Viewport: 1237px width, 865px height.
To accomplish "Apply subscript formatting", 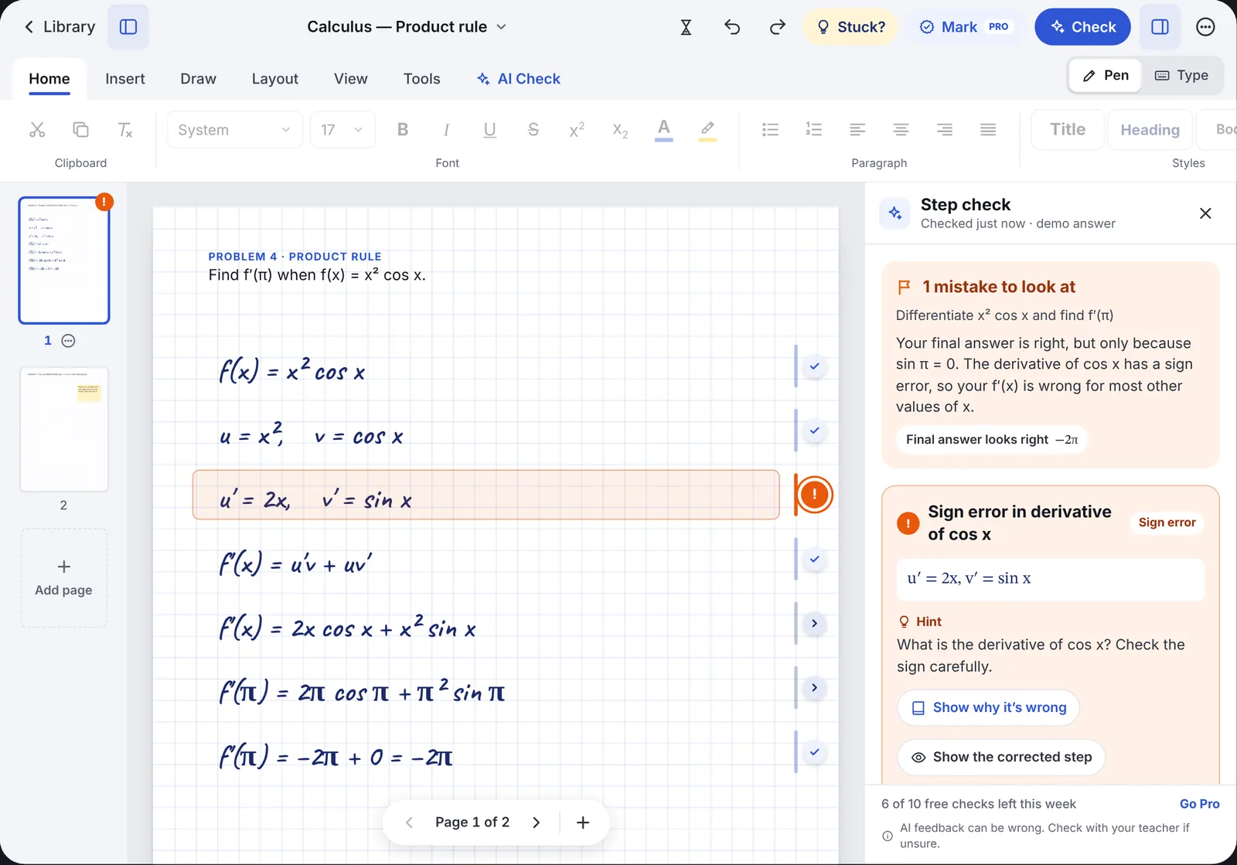I will 620,130.
